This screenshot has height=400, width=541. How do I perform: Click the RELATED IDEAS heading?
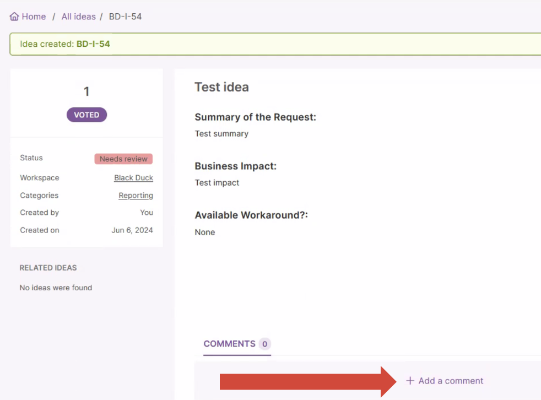tap(48, 268)
